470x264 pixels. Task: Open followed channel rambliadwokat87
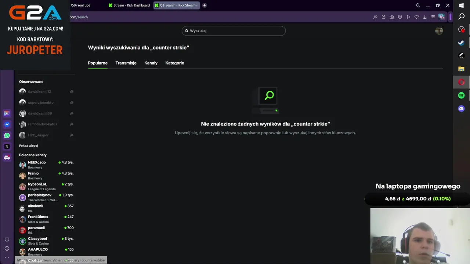tap(46, 124)
